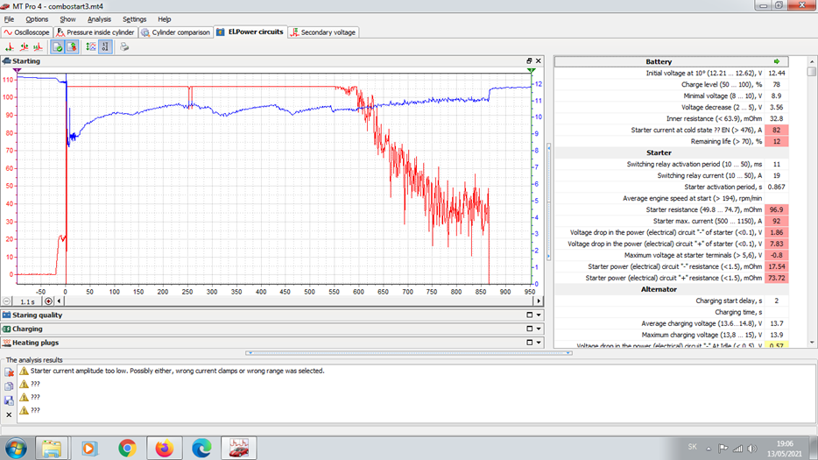Viewport: 818px width, 460px height.
Task: Expand the Heating plugs panel arrow
Action: tap(539, 343)
